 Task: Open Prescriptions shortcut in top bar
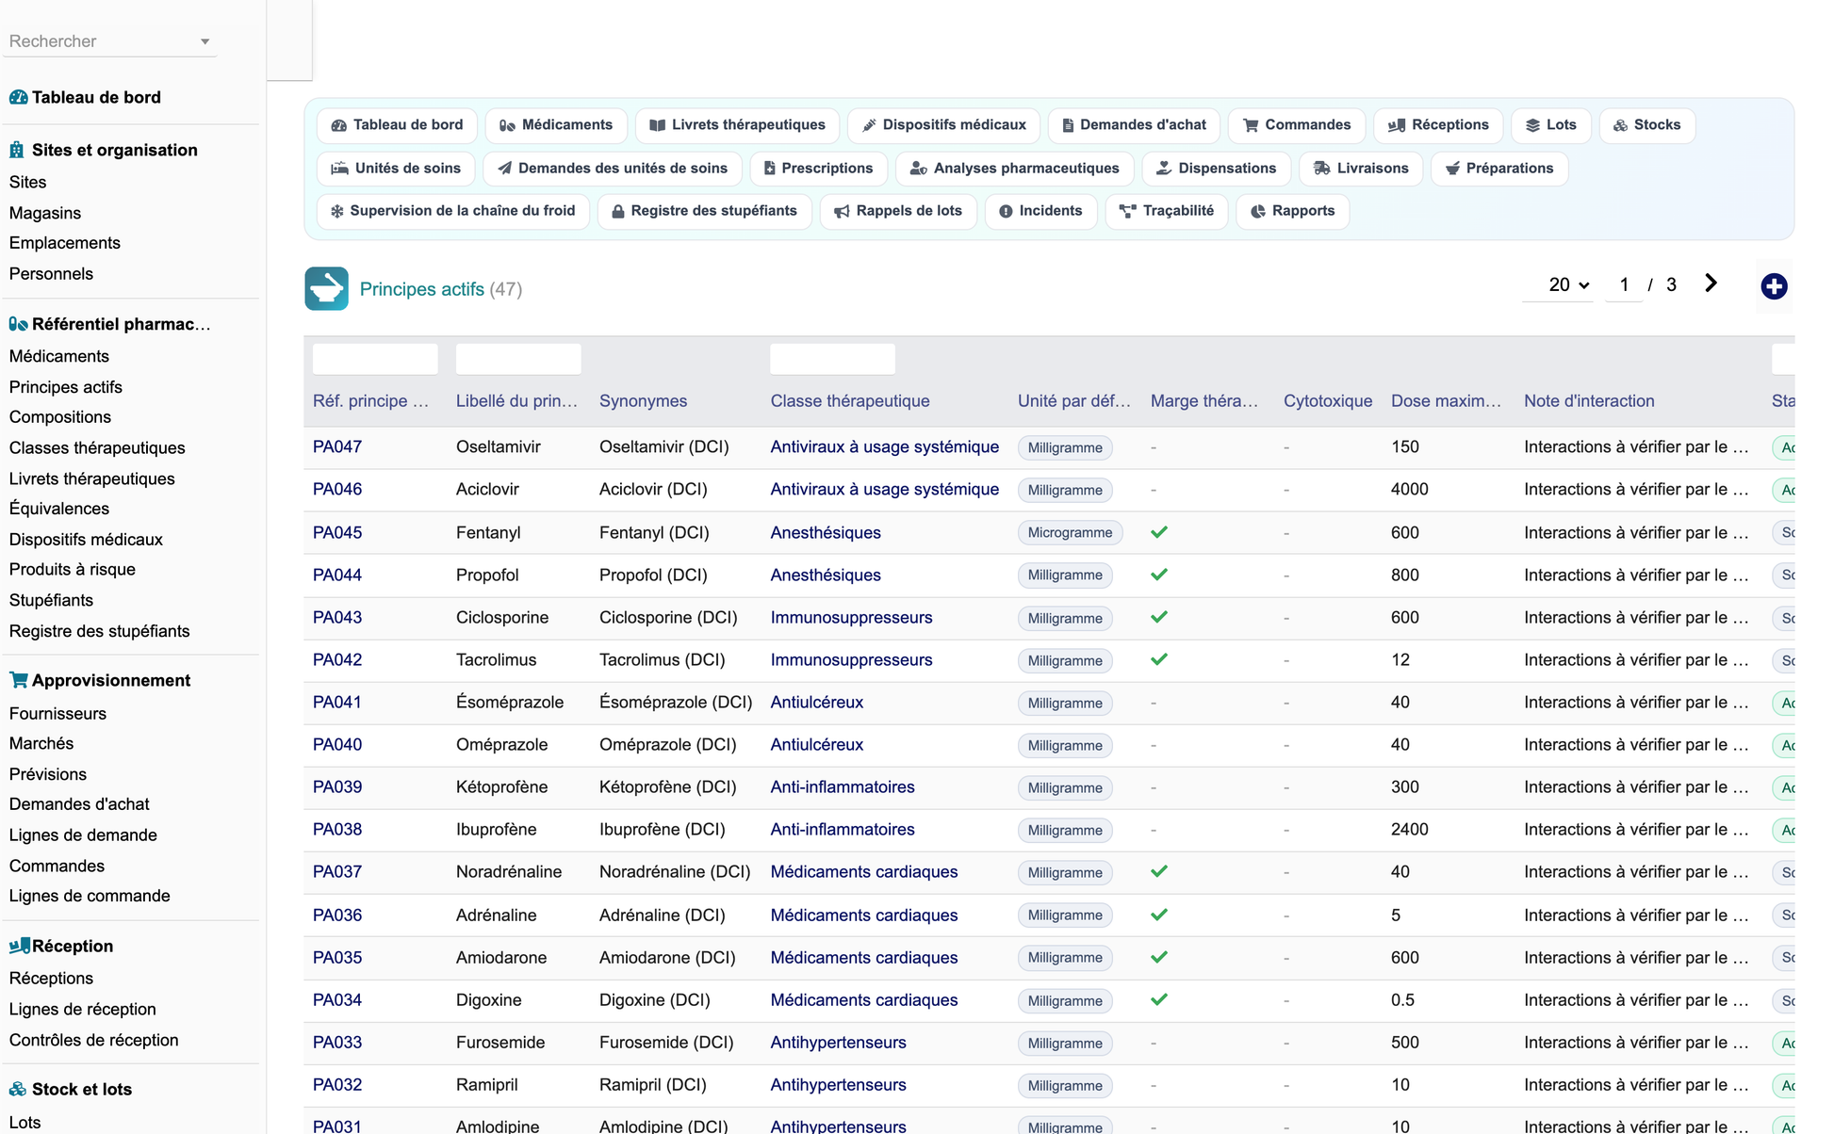(x=818, y=169)
